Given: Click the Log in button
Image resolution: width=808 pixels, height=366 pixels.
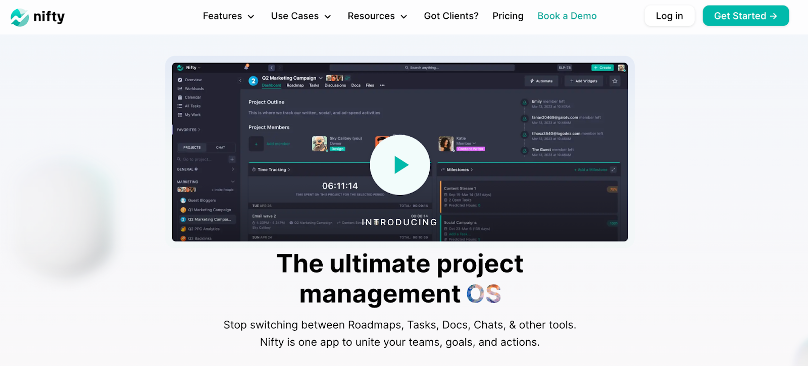Looking at the screenshot, I should pos(670,16).
